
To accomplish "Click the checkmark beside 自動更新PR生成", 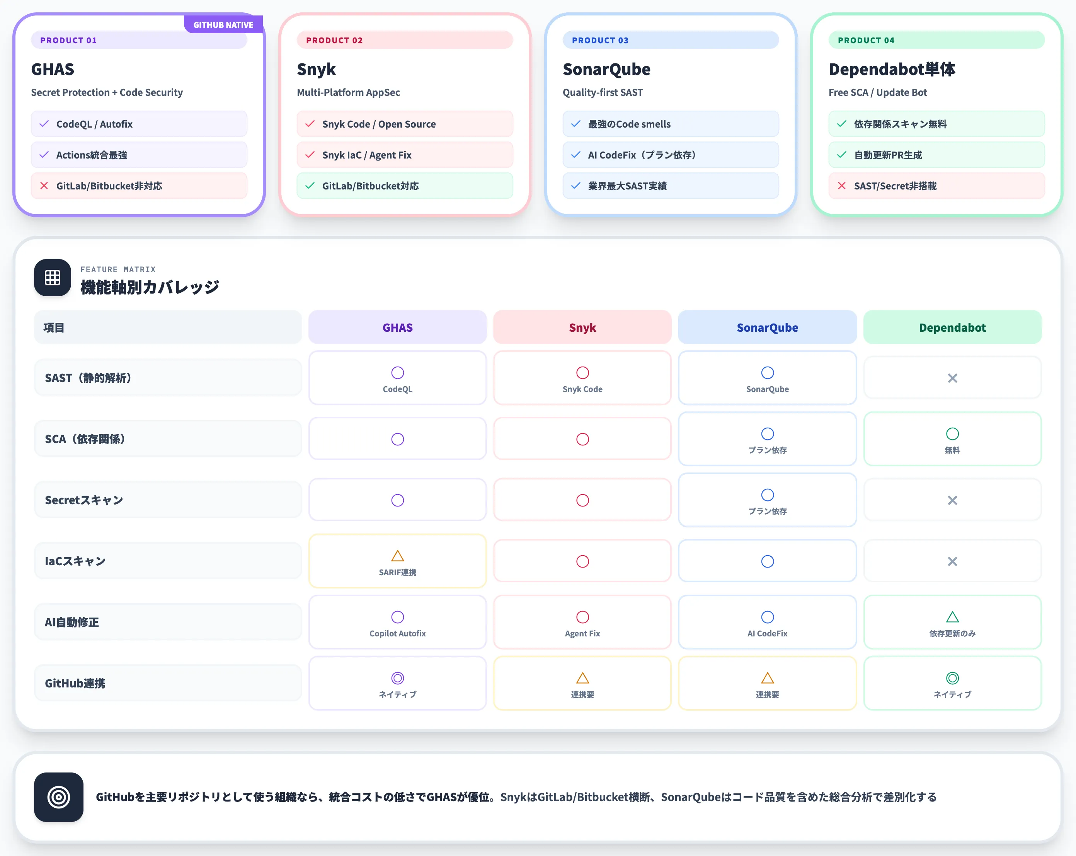I will click(842, 155).
